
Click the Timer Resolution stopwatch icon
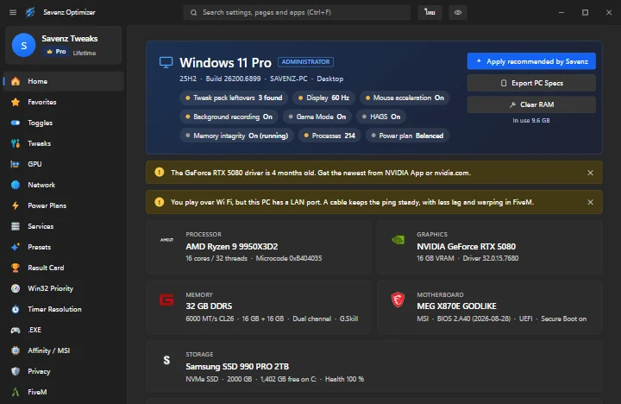16,309
